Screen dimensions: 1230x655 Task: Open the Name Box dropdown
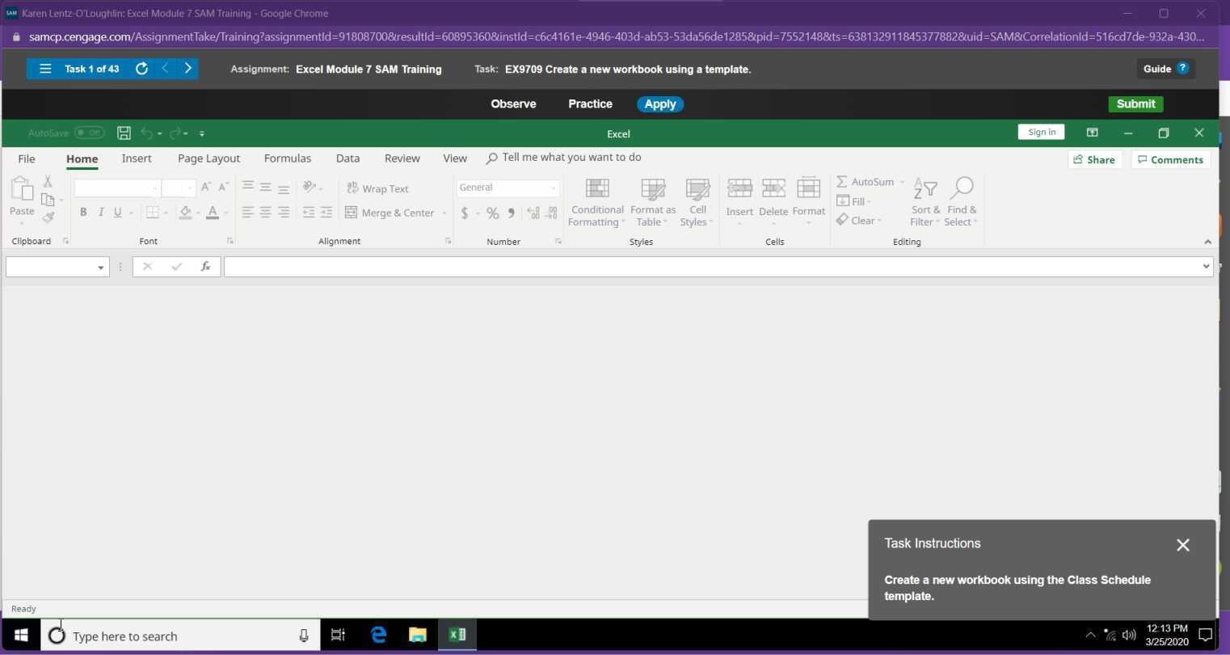(100, 266)
